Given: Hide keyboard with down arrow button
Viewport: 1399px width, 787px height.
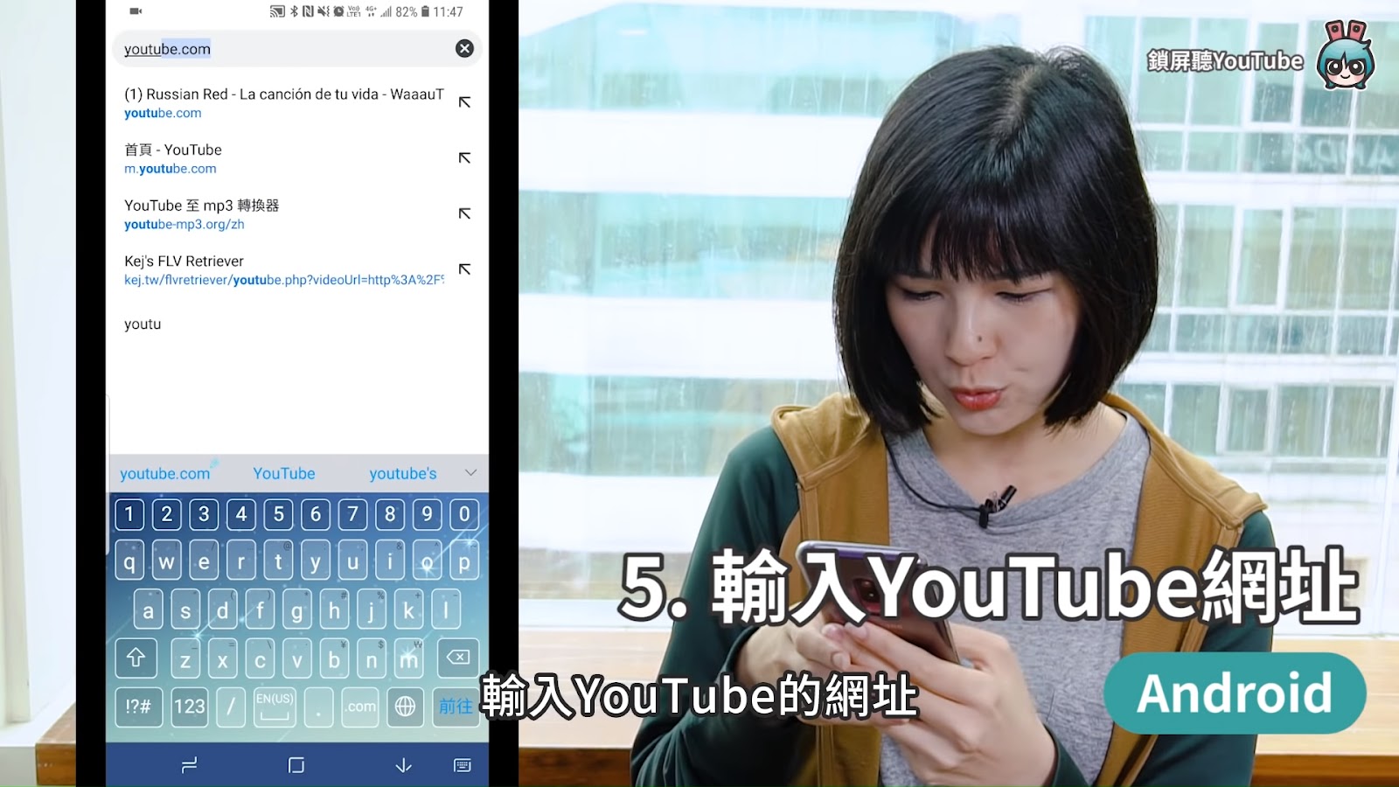Looking at the screenshot, I should 403,765.
